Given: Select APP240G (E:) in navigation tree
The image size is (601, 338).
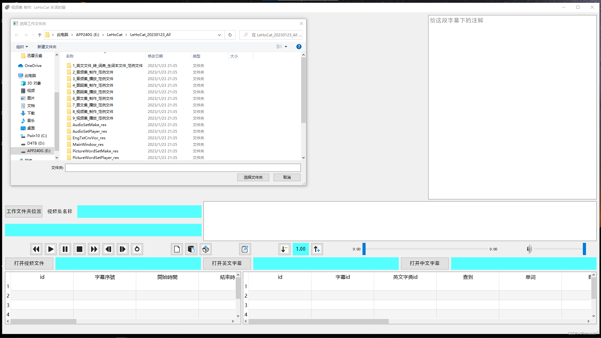Looking at the screenshot, I should (x=39, y=151).
